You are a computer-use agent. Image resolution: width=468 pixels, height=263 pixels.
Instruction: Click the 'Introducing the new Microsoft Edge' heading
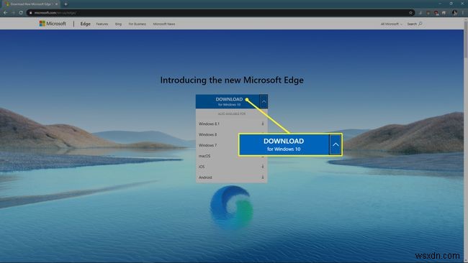tap(232, 80)
